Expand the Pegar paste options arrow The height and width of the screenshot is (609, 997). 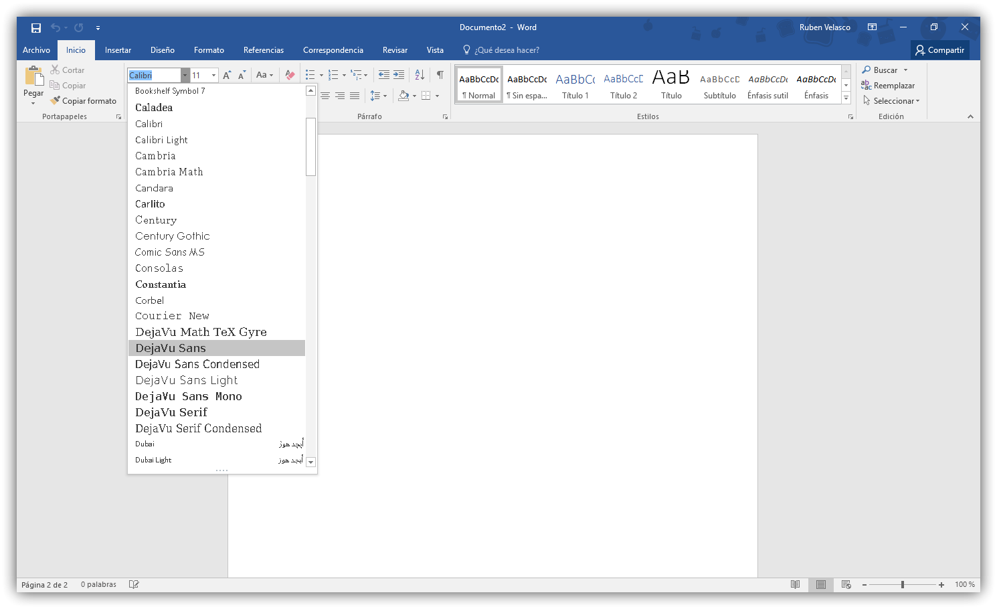[33, 103]
